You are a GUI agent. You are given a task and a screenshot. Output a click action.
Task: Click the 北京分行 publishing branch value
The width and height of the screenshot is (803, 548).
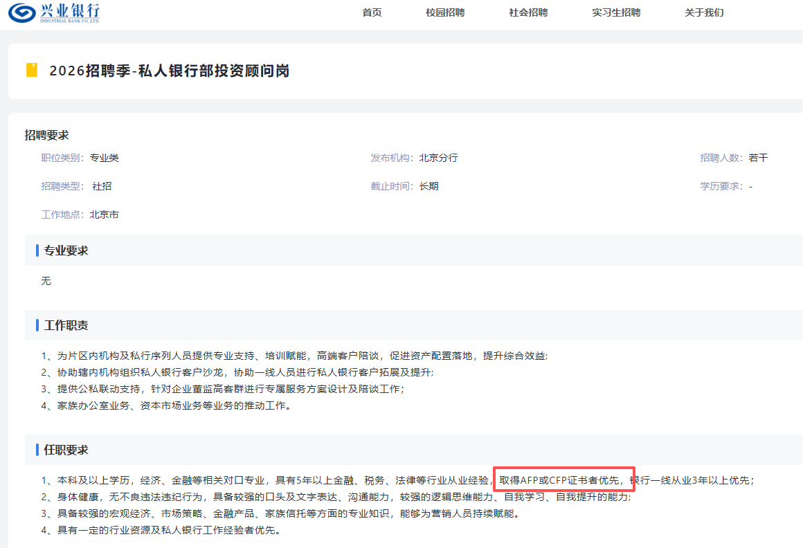coord(438,158)
